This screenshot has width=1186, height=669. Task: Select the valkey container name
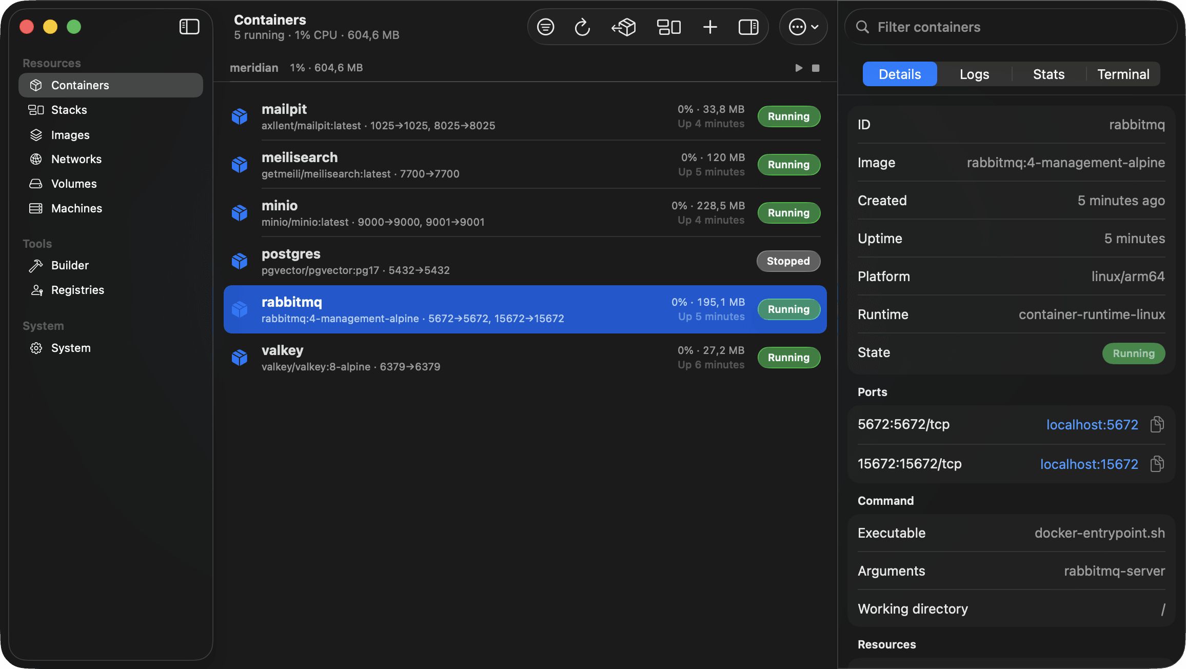[282, 350]
